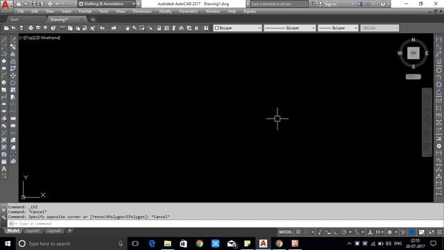Select the Mirror modify tool
Viewport: 444px width, 250px height.
pos(13,54)
